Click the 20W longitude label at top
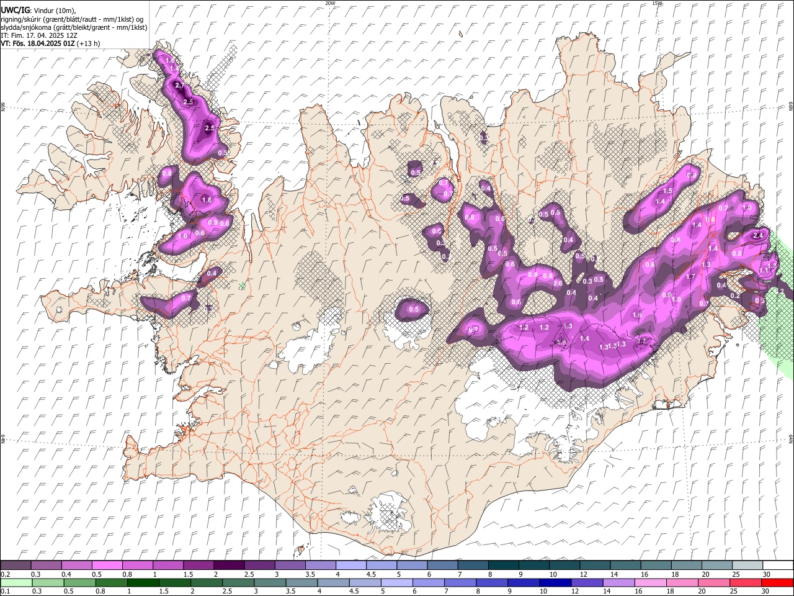 pos(330,3)
